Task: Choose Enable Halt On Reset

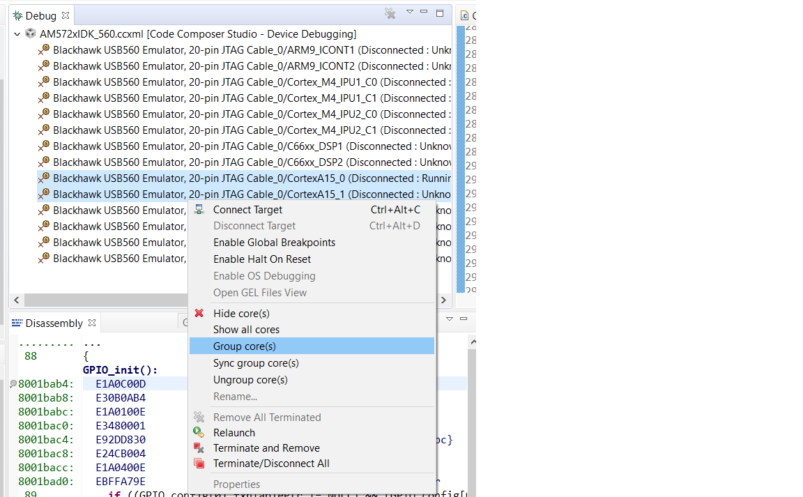Action: tap(312, 259)
